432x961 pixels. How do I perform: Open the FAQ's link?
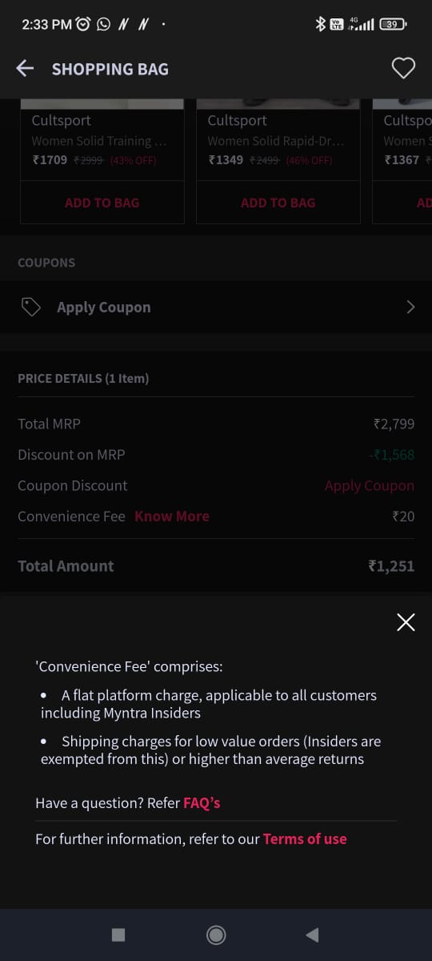pyautogui.click(x=202, y=802)
